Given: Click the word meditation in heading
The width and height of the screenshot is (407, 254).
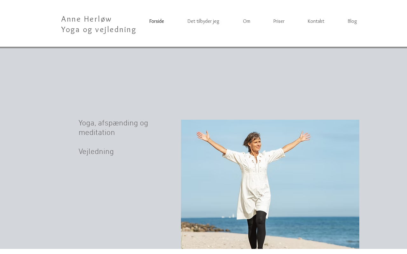Looking at the screenshot, I should click(x=97, y=133).
